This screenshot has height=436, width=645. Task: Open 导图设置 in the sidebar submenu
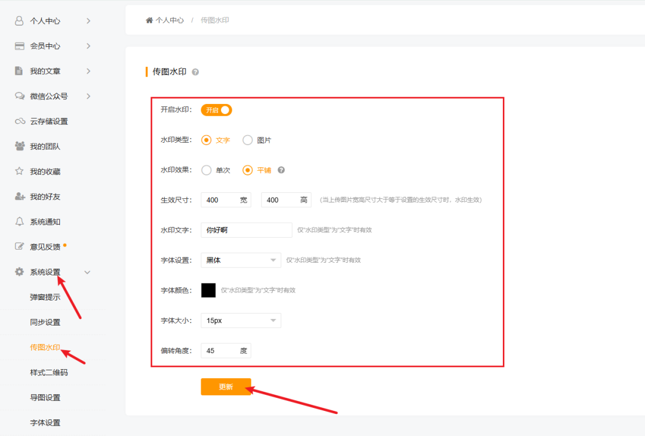click(x=45, y=398)
